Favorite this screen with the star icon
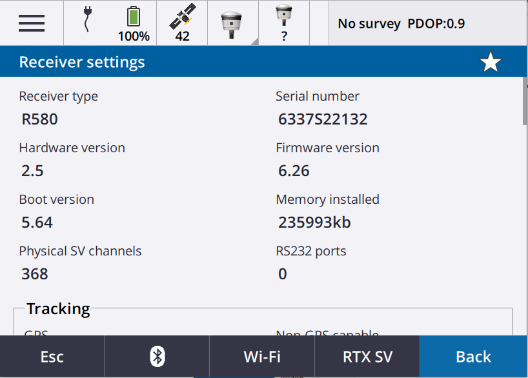Viewport: 528px width, 378px height. click(491, 62)
